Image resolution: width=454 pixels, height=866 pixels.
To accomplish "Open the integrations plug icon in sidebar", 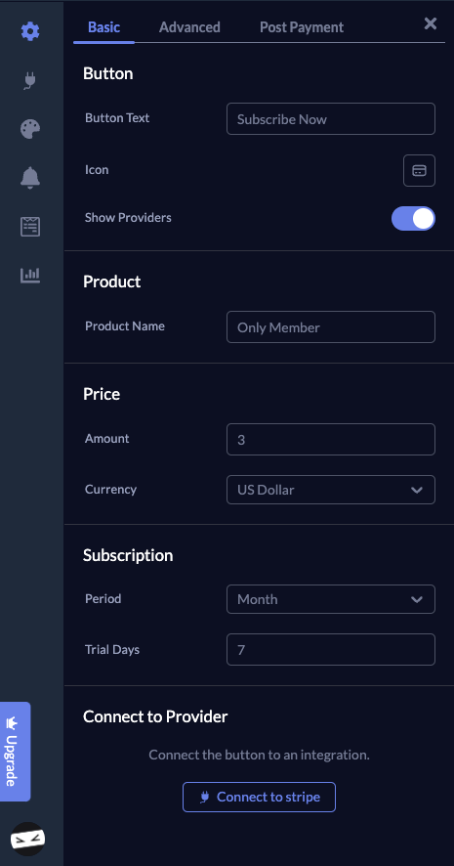I will point(30,80).
